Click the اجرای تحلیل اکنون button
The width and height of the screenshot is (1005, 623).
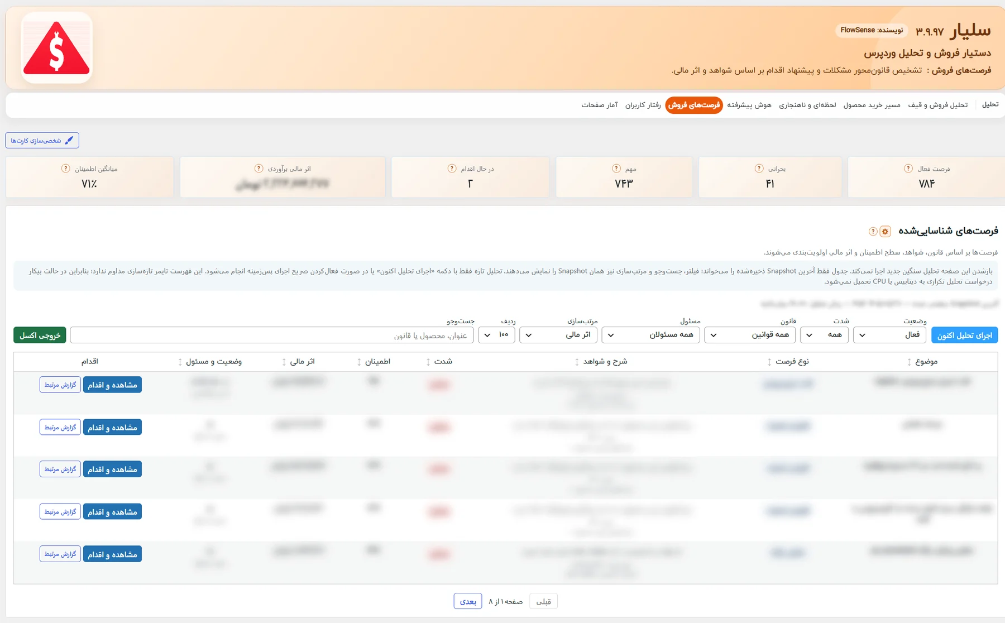pyautogui.click(x=964, y=335)
